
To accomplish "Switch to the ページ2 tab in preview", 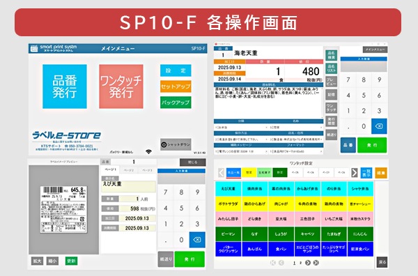I will coord(129,170).
